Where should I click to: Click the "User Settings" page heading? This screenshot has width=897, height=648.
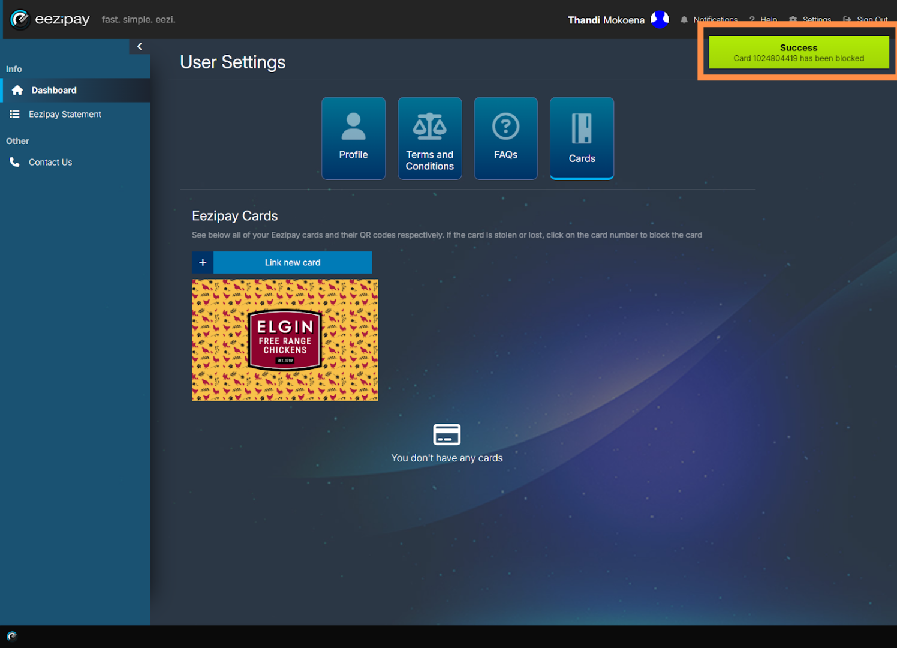point(233,62)
